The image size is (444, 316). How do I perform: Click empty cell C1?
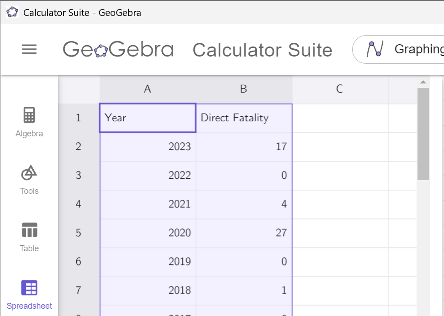tap(340, 118)
